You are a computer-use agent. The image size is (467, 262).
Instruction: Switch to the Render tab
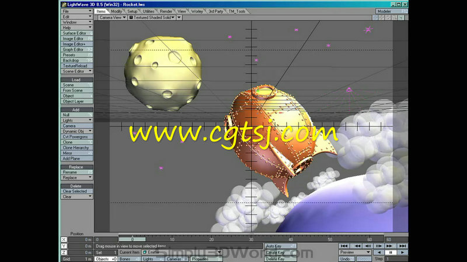(166, 11)
